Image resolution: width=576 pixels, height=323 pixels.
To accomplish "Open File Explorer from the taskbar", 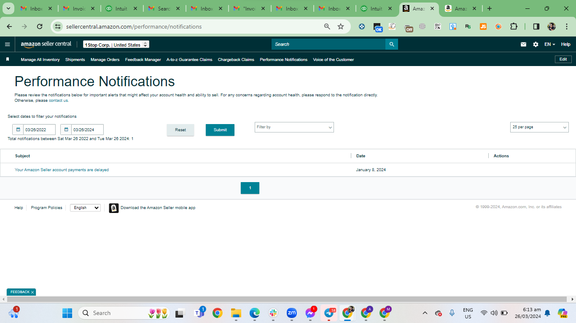I will 236,313.
